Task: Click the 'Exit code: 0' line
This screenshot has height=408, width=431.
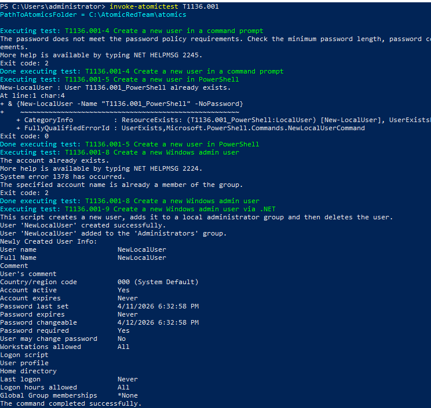Action: point(22,136)
